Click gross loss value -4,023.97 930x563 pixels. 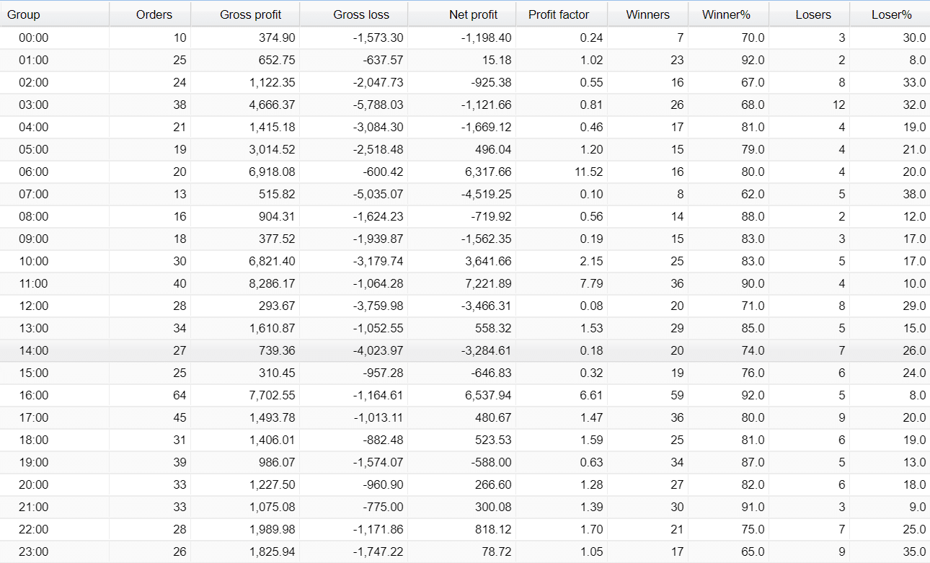[378, 351]
